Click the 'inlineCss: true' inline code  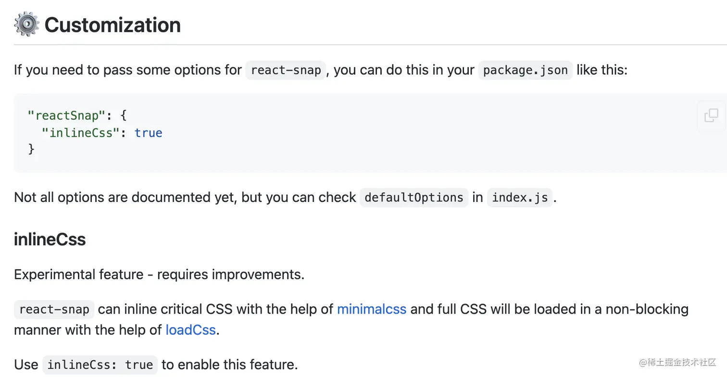[100, 365]
